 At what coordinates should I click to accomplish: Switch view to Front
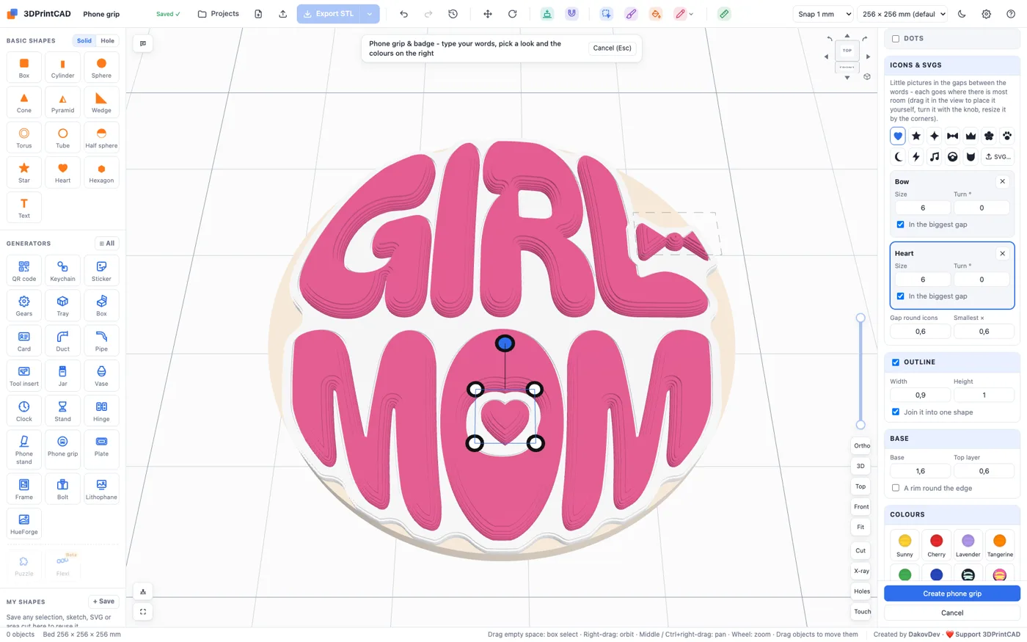click(x=861, y=506)
